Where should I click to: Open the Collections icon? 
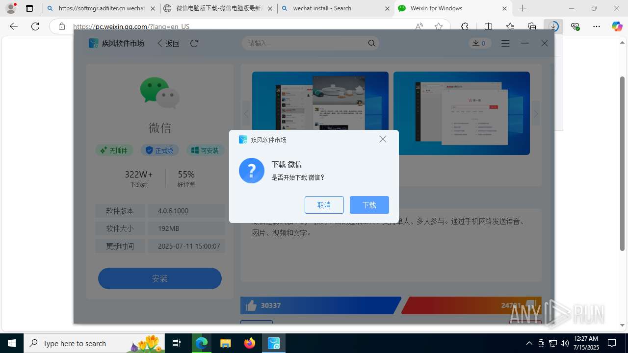(532, 26)
